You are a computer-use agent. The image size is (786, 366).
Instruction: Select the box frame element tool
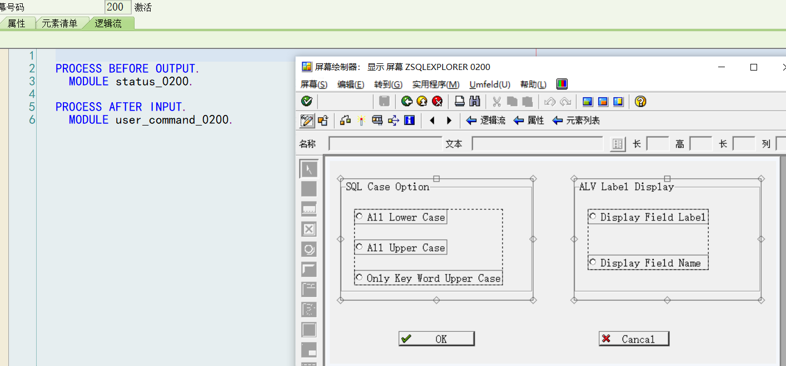coord(309,269)
